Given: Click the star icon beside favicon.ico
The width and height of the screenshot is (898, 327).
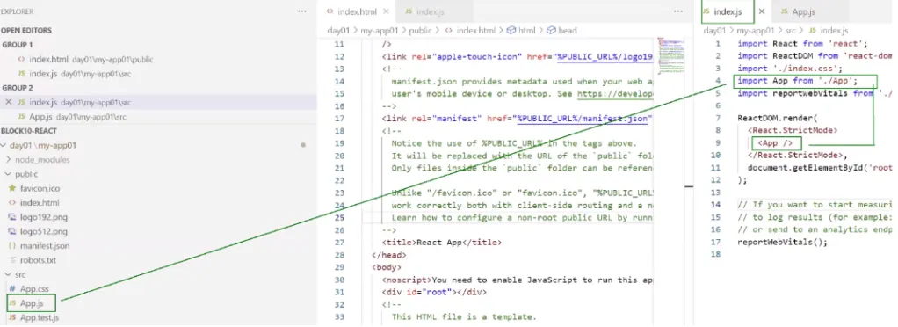Looking at the screenshot, I should pyautogui.click(x=12, y=188).
